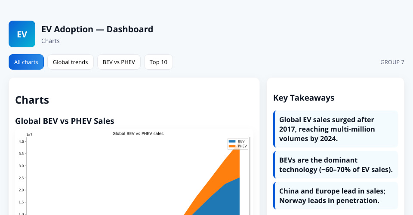
Task: Click the Key Takeaways heading
Action: tap(304, 98)
